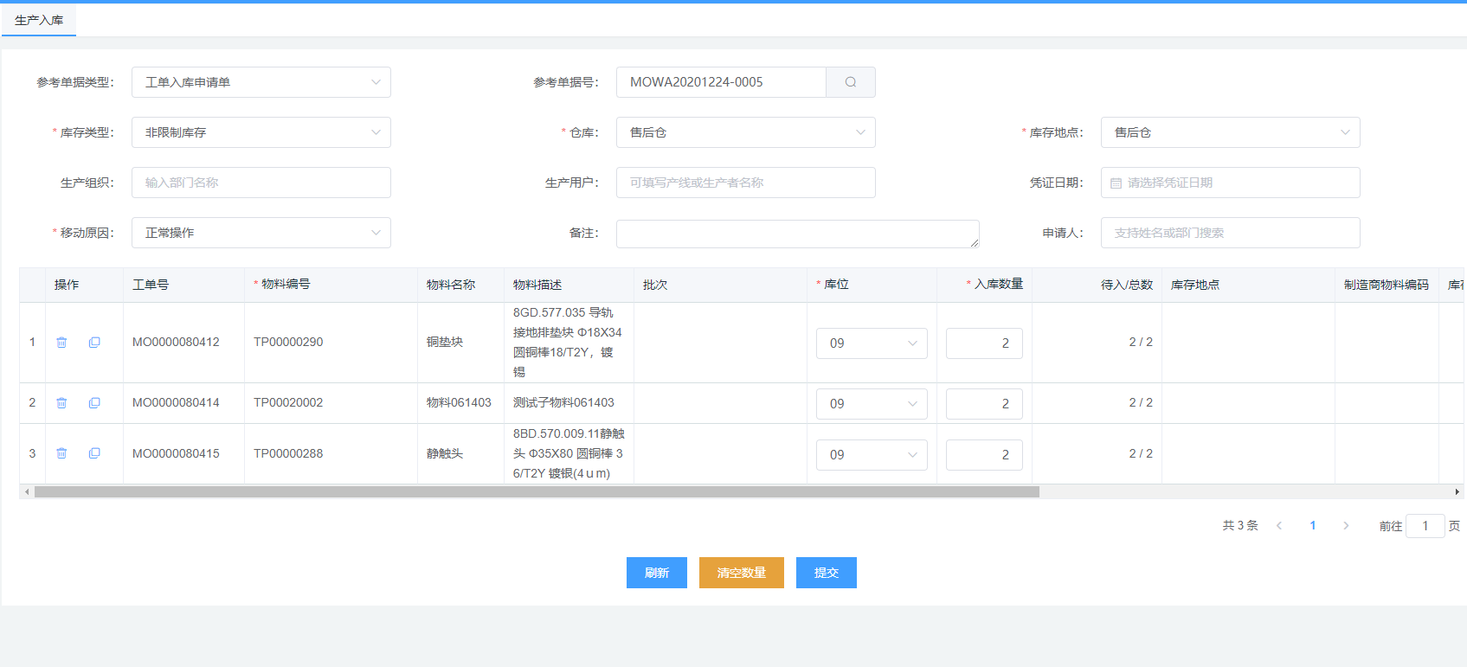Viewport: 1467px width, 667px height.
Task: Expand the 移动原因 dropdown
Action: (x=261, y=233)
